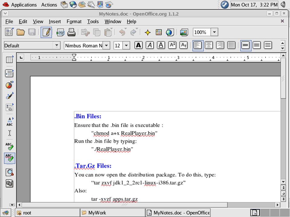Open the File menu
Viewport: 290px width, 217px height.
9,22
